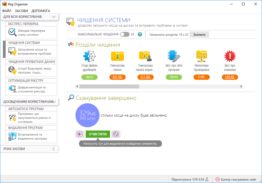Select the АВТОЗАПУСК ПРОГРАМ header
This screenshot has width=262, height=183.
click(x=31, y=109)
